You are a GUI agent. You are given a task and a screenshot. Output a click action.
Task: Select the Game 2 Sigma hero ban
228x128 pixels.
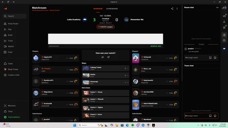(x=105, y=108)
